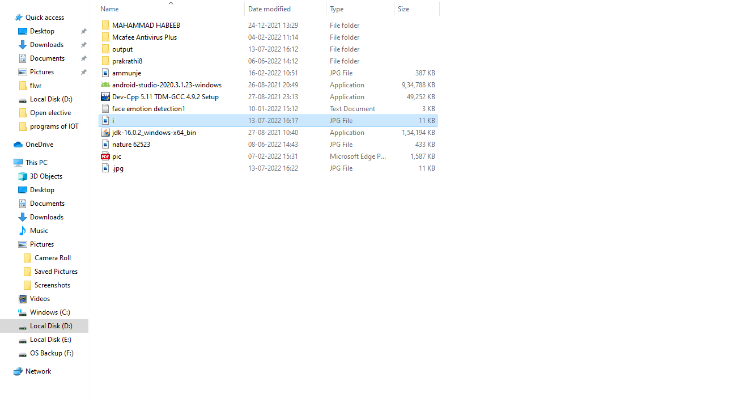The height and width of the screenshot is (398, 739).
Task: Open the Camera Roll folder
Action: point(53,257)
